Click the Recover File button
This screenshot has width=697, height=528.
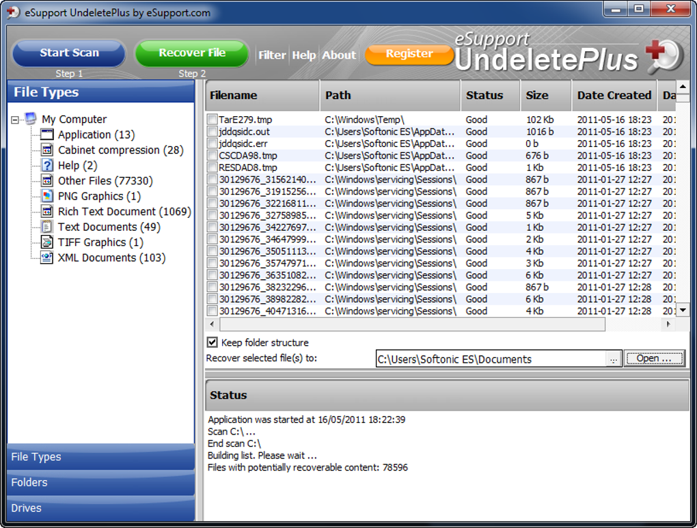coord(192,53)
